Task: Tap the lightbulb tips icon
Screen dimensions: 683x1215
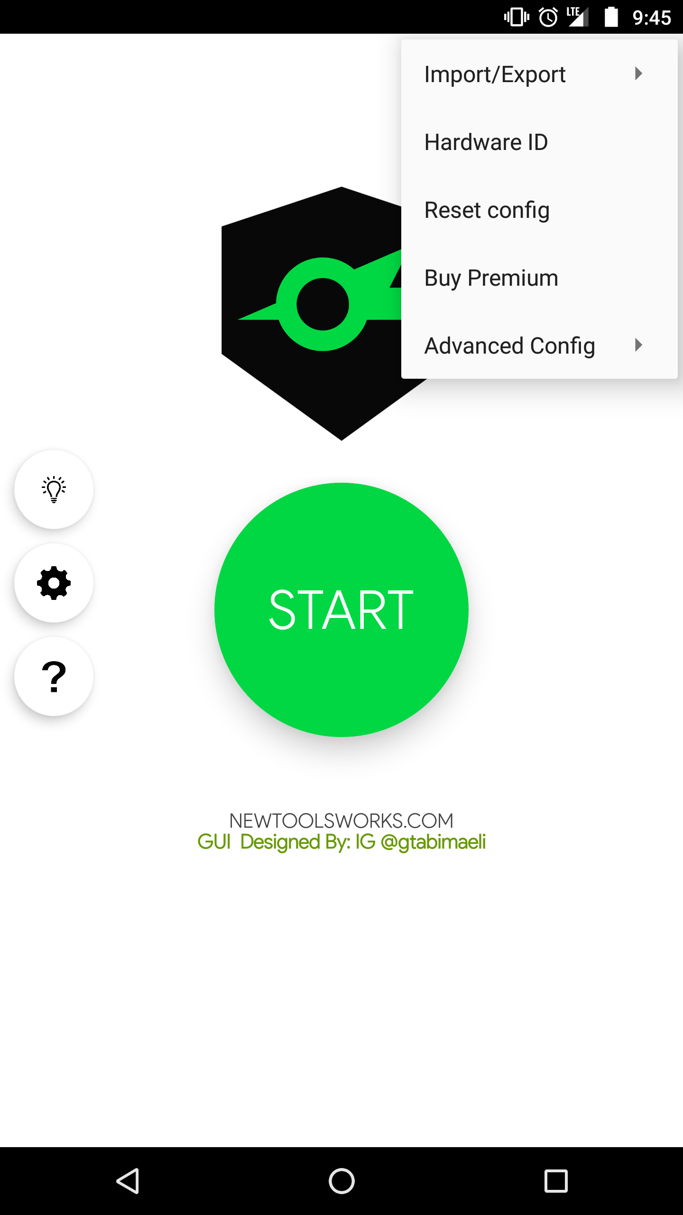Action: 54,489
